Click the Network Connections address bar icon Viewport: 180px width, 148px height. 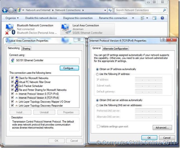pyautogui.click(x=19, y=10)
